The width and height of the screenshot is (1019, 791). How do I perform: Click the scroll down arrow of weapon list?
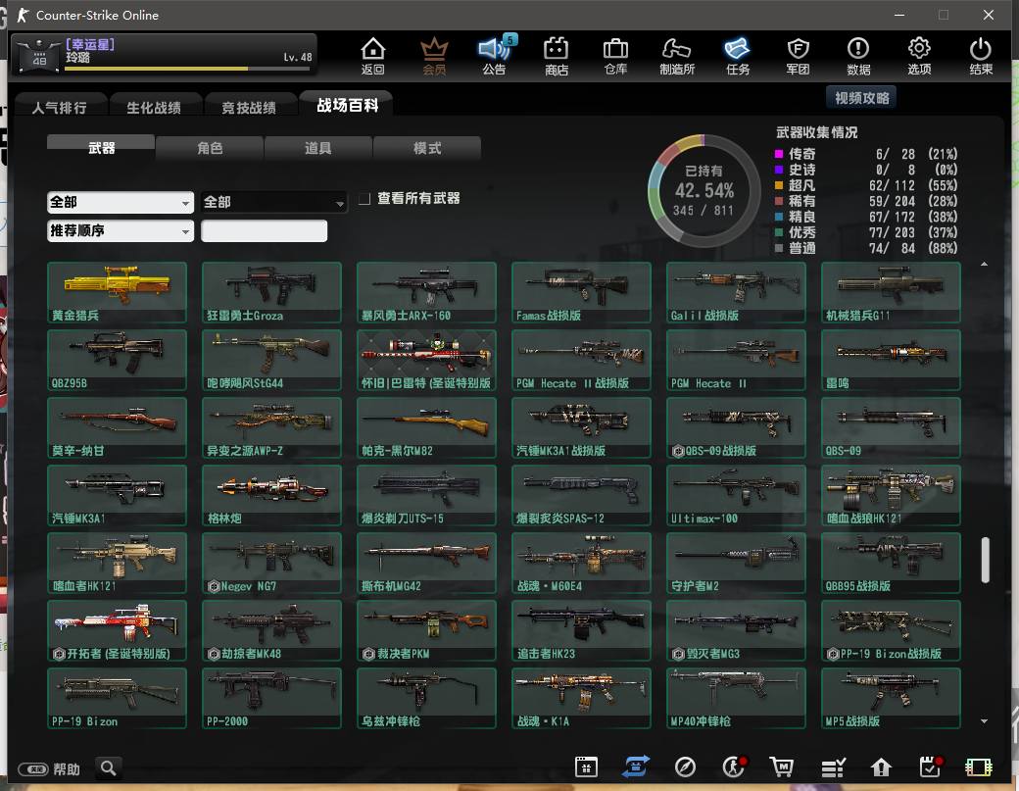tap(984, 720)
